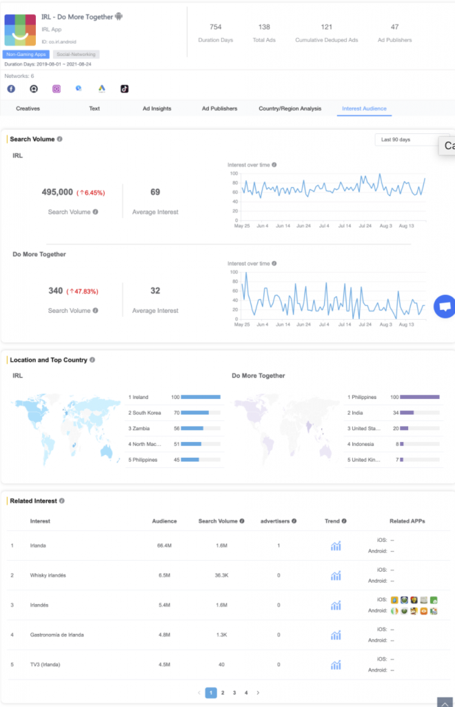Click the Gastronomía de Irlanda interest name
This screenshot has height=707, width=455.
pyautogui.click(x=57, y=635)
